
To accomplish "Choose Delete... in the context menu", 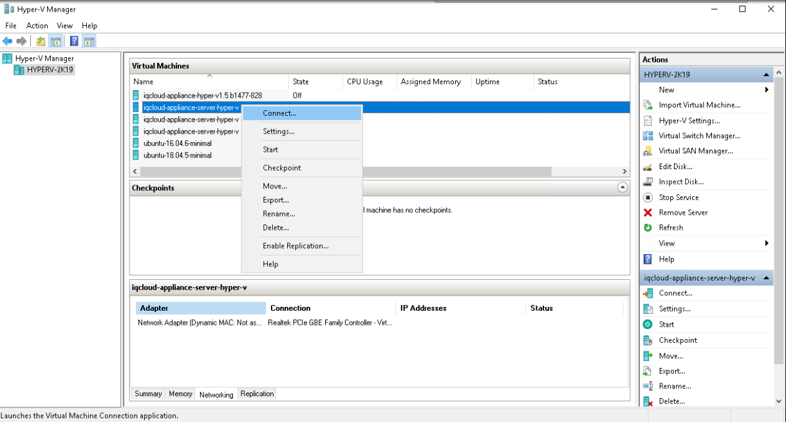I will (302, 228).
